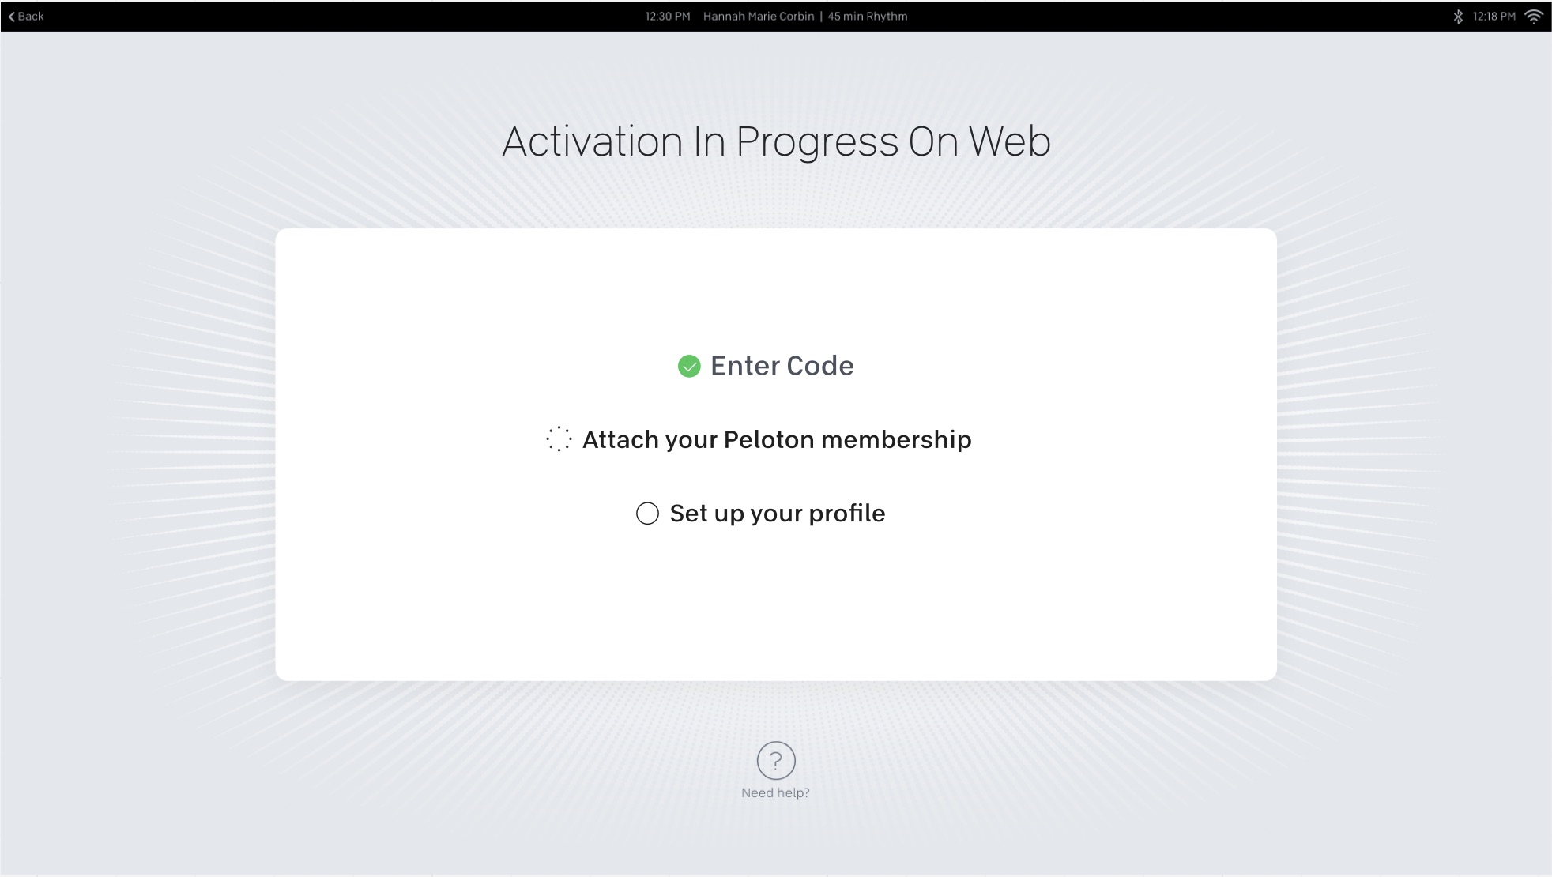This screenshot has height=877, width=1552.
Task: Click the Activation In Progress On Web heading
Action: [x=776, y=142]
